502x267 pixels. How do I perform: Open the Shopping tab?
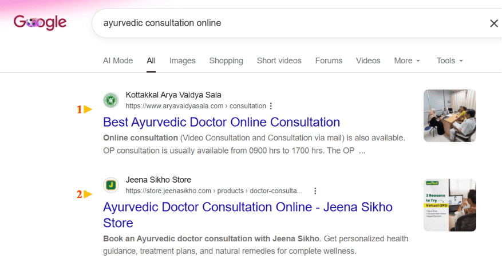(x=226, y=60)
